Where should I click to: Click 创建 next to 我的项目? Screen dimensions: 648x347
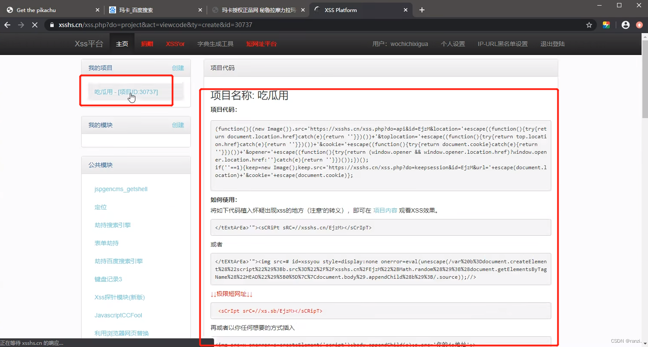pos(178,68)
